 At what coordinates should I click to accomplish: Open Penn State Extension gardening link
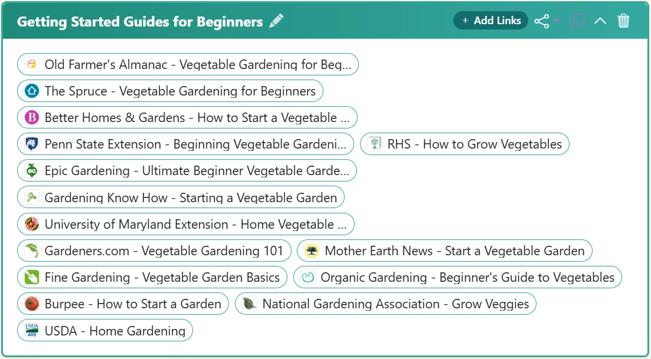click(x=195, y=144)
